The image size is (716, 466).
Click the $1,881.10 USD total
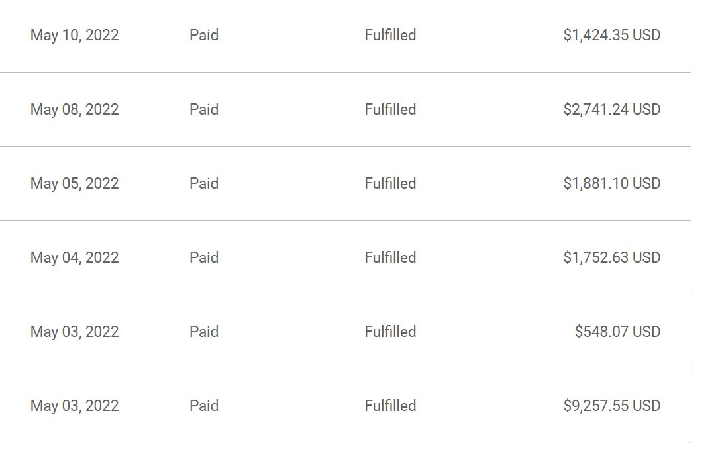pos(611,183)
